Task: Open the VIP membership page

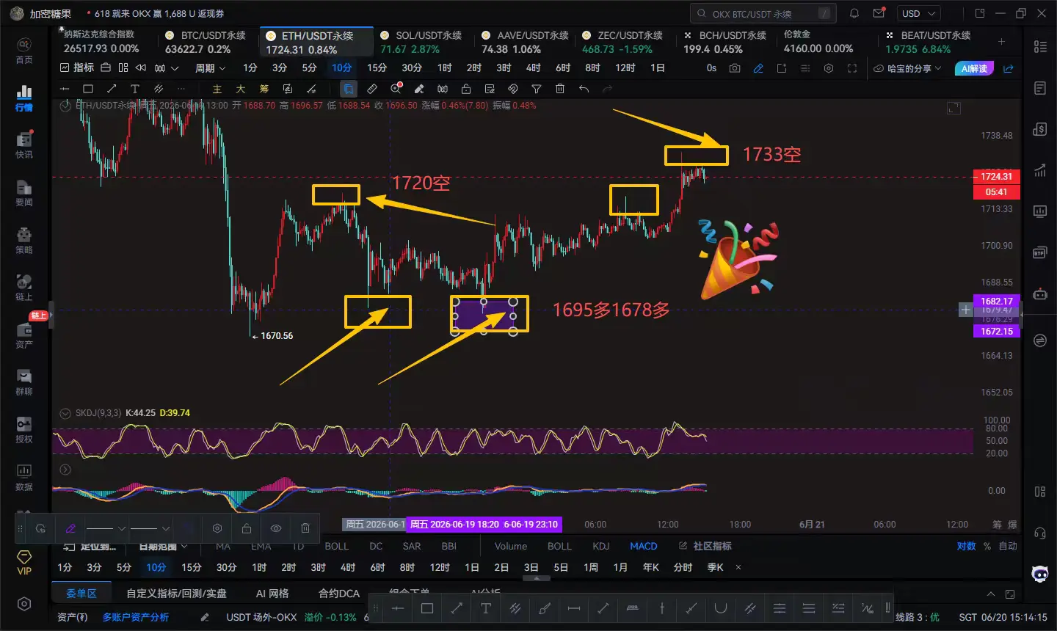Action: (24, 563)
